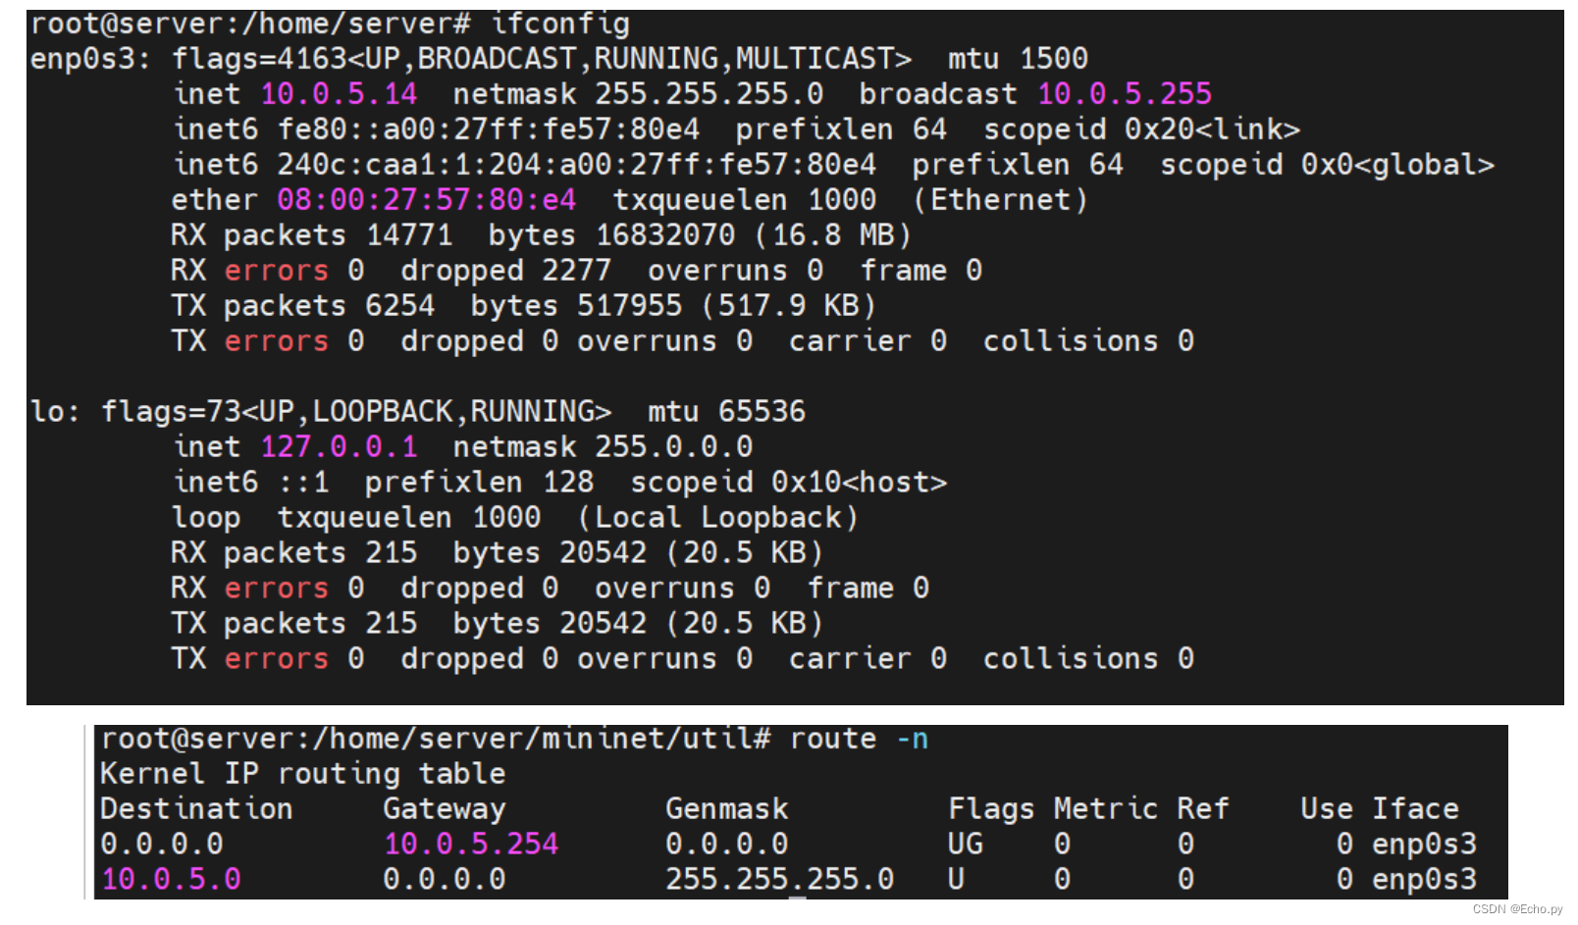Viewport: 1578px width, 925px height.
Task: Click enp0s3 Iface in the 10.0.5.0 row
Action: pos(1424,880)
